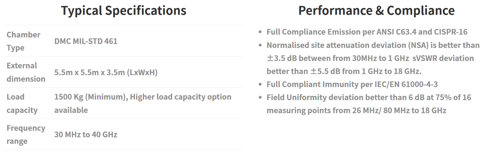Select the Chamber Type row label
Viewport: 489px width, 156px height.
click(24, 41)
